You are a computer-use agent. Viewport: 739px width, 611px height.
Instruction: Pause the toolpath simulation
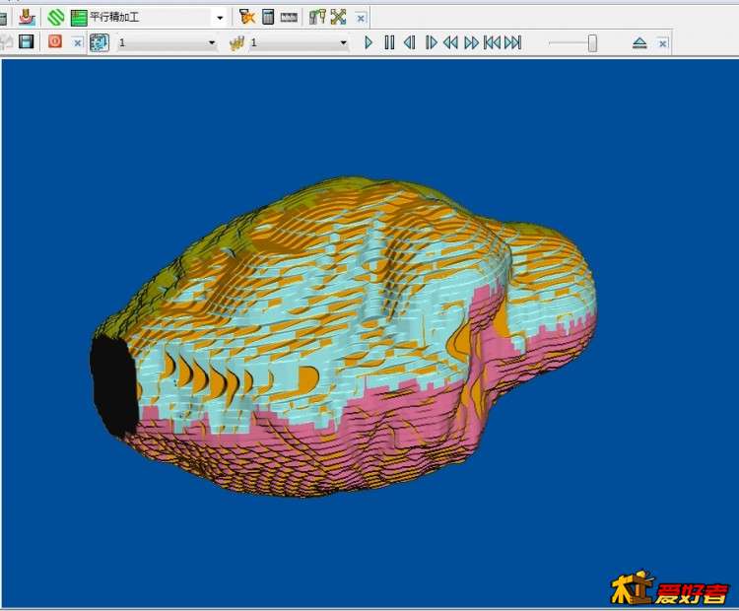pyautogui.click(x=389, y=43)
